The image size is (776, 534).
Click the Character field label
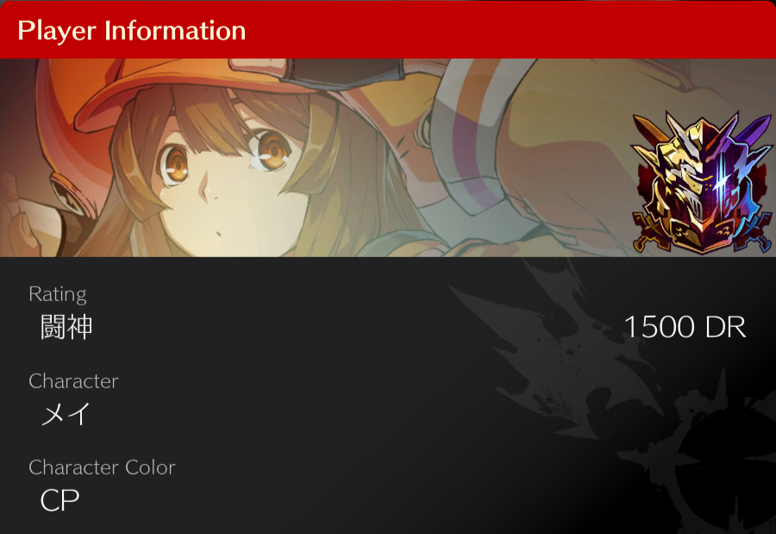[x=74, y=381]
